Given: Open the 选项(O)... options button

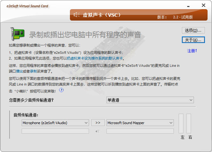Looking at the screenshot, I should pyautogui.click(x=193, y=30).
